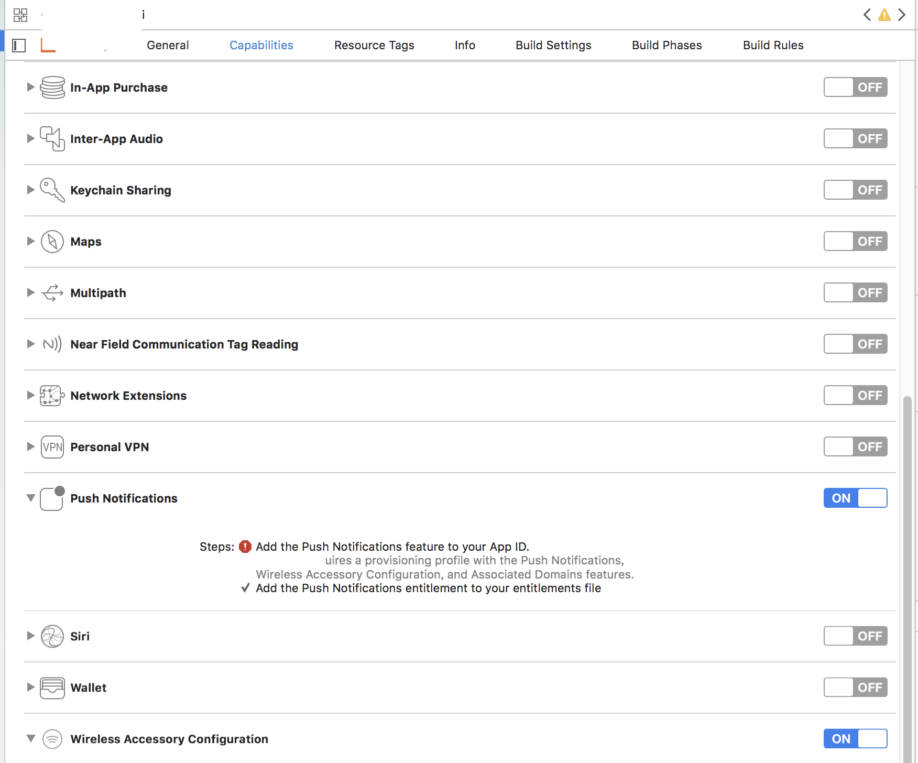
Task: Click the Siri capability icon
Action: tap(52, 636)
